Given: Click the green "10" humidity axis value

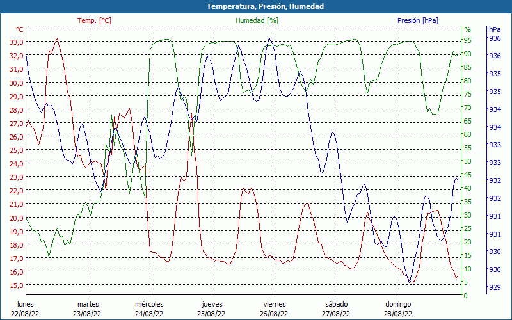Looking at the screenshot, I should coord(468,269).
